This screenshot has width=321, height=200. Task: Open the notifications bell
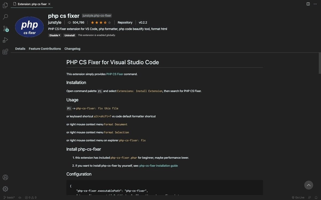(x=316, y=197)
